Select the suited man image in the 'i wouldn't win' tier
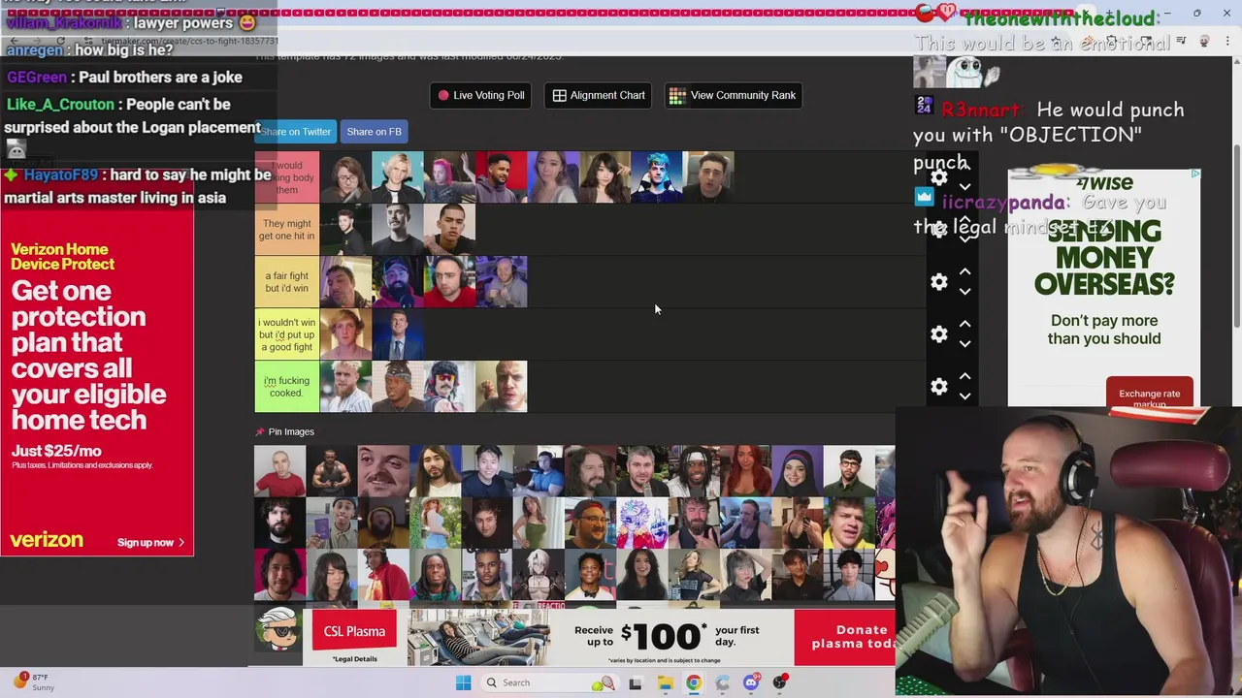 tap(397, 334)
